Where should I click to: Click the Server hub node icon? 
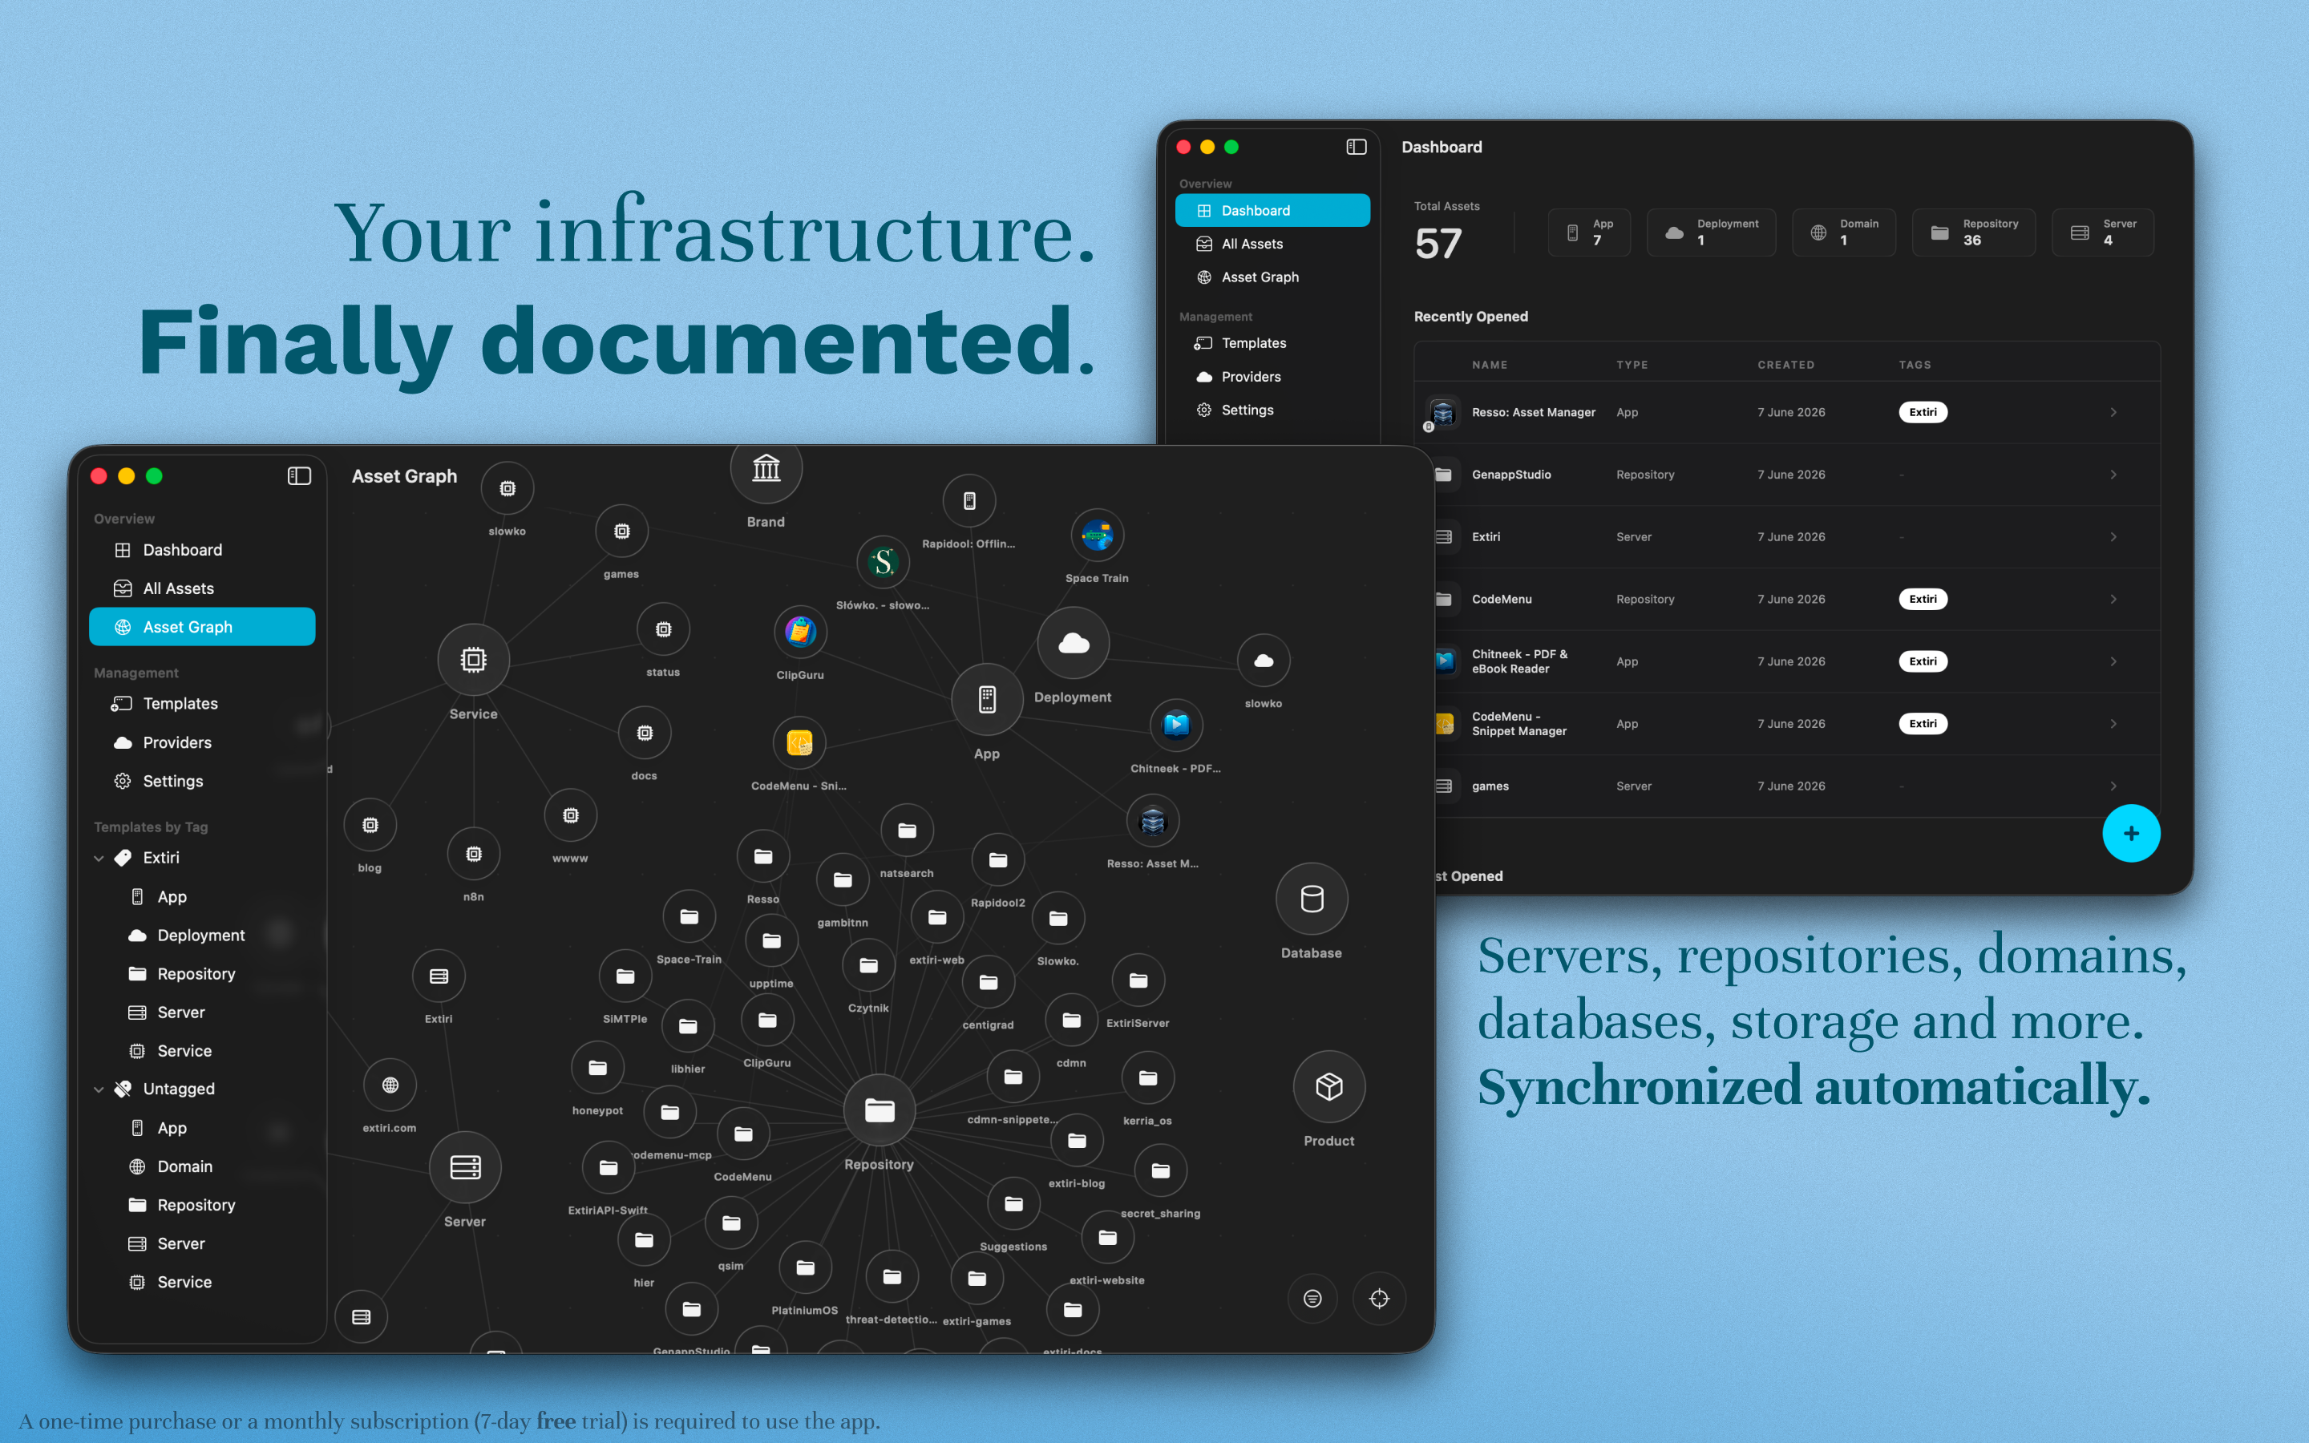pyautogui.click(x=466, y=1167)
